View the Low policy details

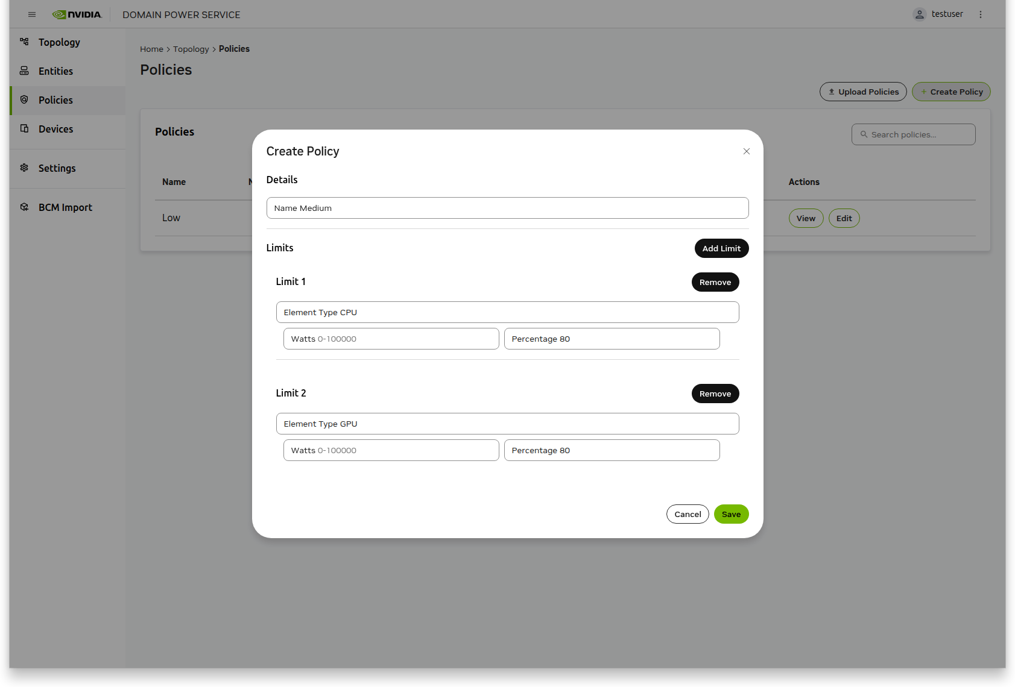click(x=806, y=218)
